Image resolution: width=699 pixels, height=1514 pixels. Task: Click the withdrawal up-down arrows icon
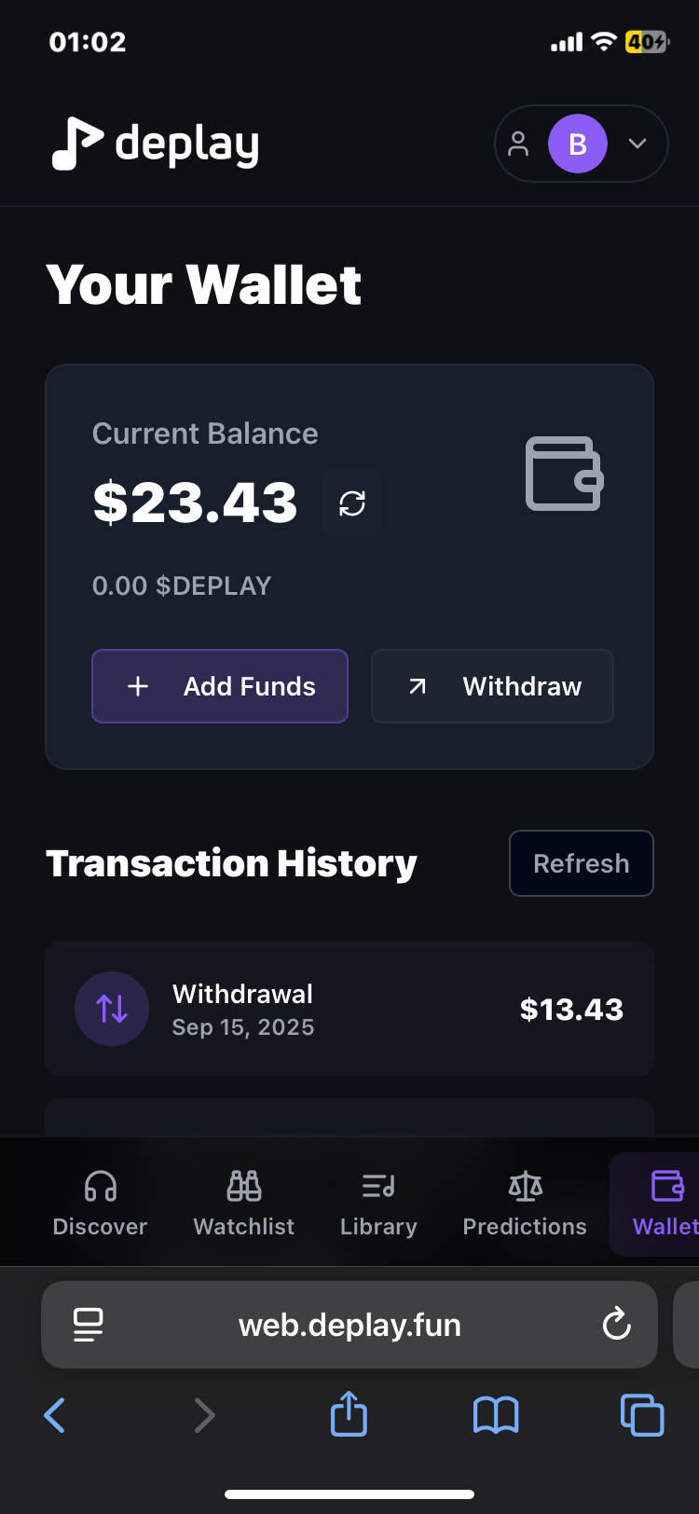[x=112, y=1009]
